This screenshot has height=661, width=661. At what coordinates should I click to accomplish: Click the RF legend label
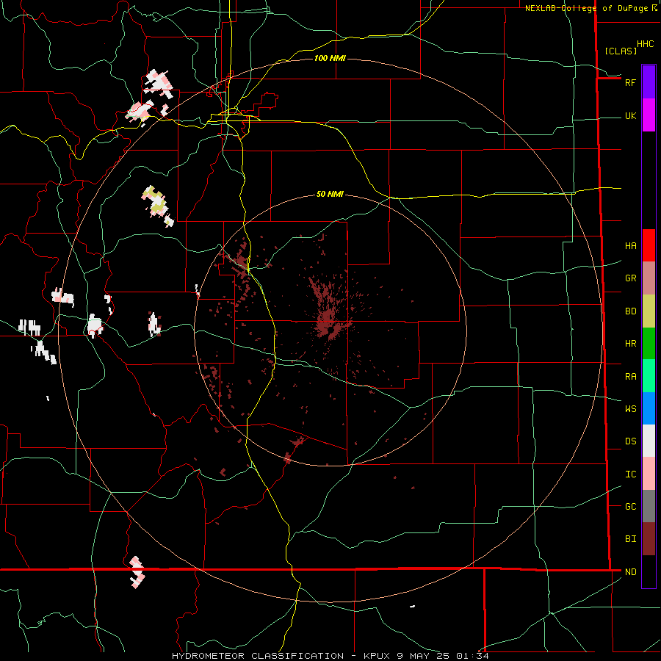click(630, 82)
